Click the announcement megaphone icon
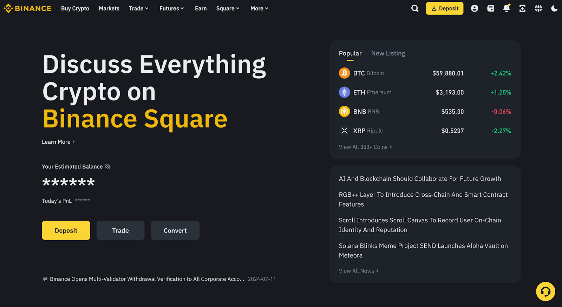Image resolution: width=562 pixels, height=307 pixels. [45, 279]
